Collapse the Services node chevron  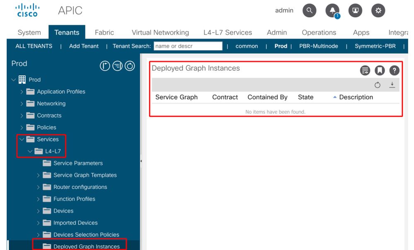pyautogui.click(x=22, y=139)
